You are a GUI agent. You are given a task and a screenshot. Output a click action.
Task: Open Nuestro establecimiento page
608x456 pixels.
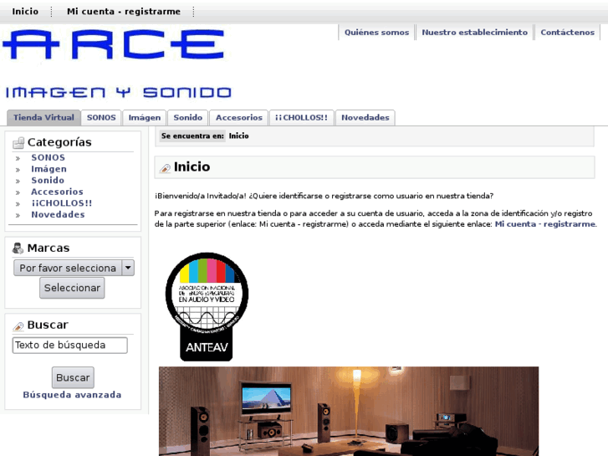(475, 32)
